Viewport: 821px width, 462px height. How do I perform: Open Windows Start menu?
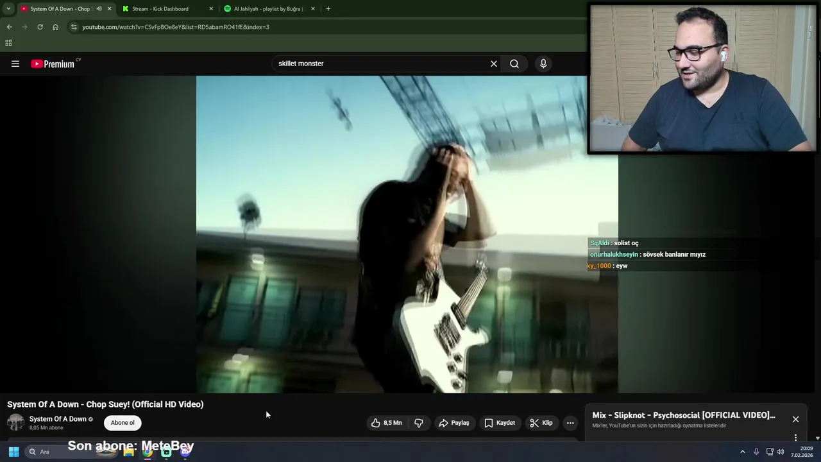[x=13, y=452]
